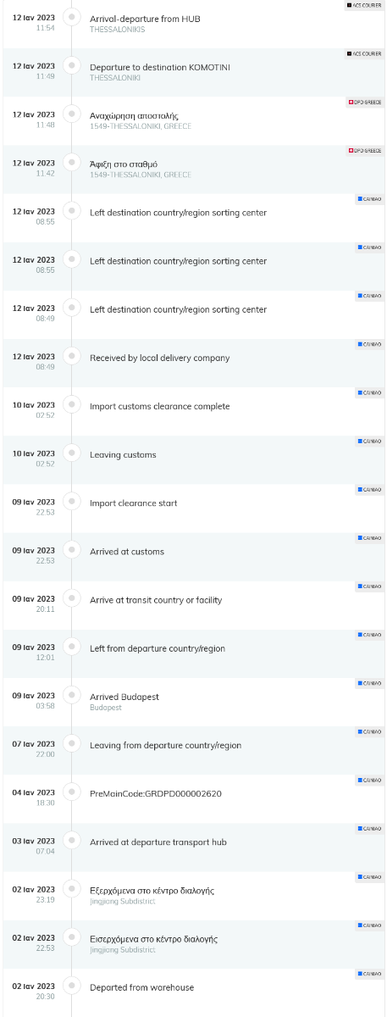Screen dimensions: 387x1017
Task: Select timeline dot for PreMainCode:GRDPD000002620
Action: 72,792
